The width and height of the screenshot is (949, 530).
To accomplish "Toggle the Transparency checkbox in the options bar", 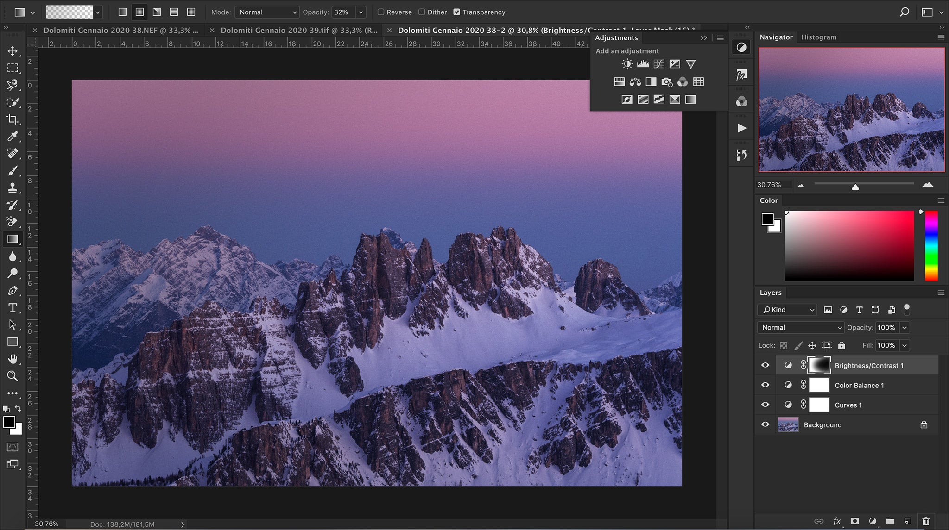I will (458, 12).
